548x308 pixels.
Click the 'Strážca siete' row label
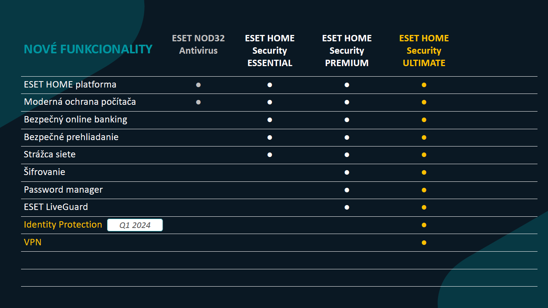coord(50,154)
